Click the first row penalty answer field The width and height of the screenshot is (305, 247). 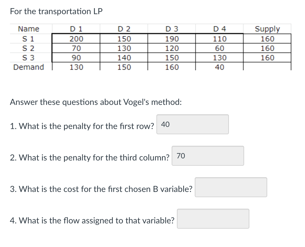point(192,125)
